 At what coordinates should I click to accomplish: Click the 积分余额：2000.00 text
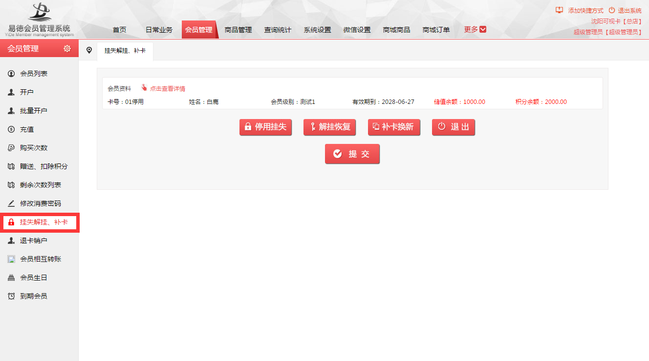pos(541,102)
